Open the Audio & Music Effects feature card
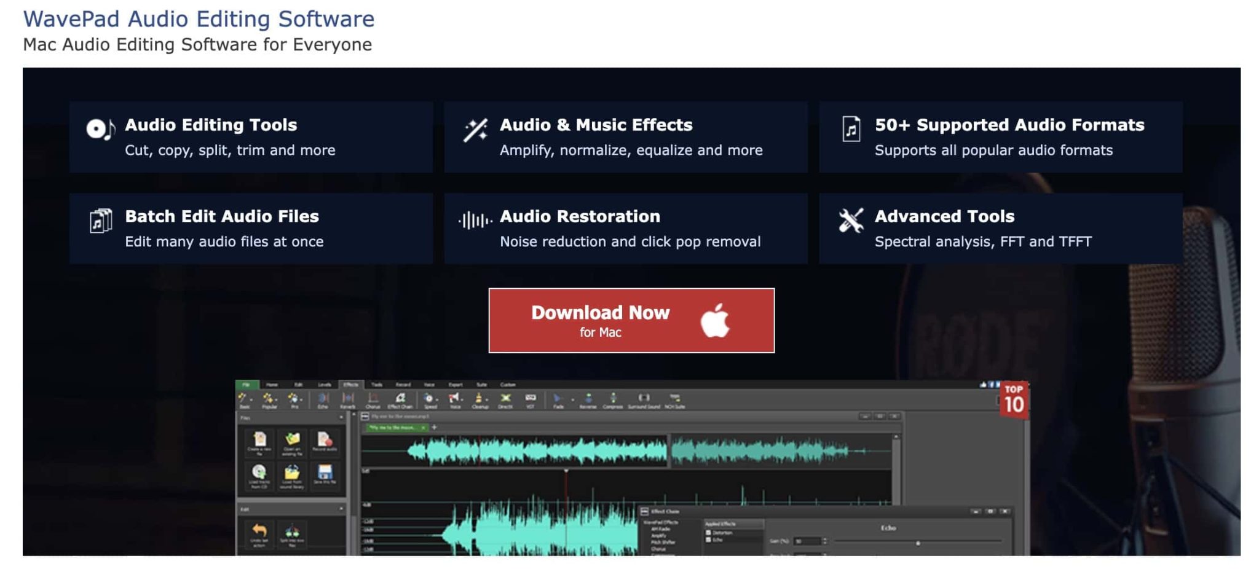The width and height of the screenshot is (1259, 569). point(626,137)
